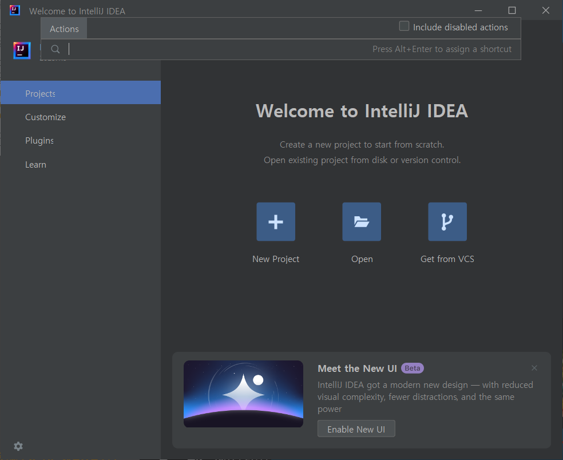The height and width of the screenshot is (460, 563).
Task: Click the Get from VCS branch icon
Action: coord(447,221)
